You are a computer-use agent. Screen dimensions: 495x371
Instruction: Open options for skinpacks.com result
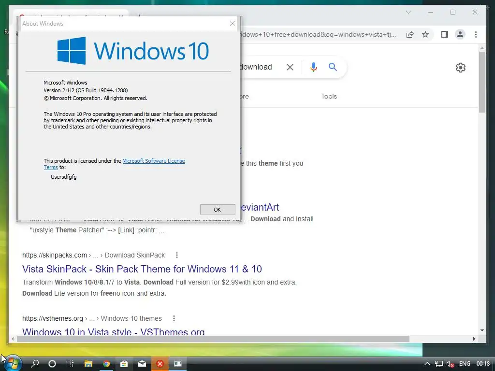(177, 255)
